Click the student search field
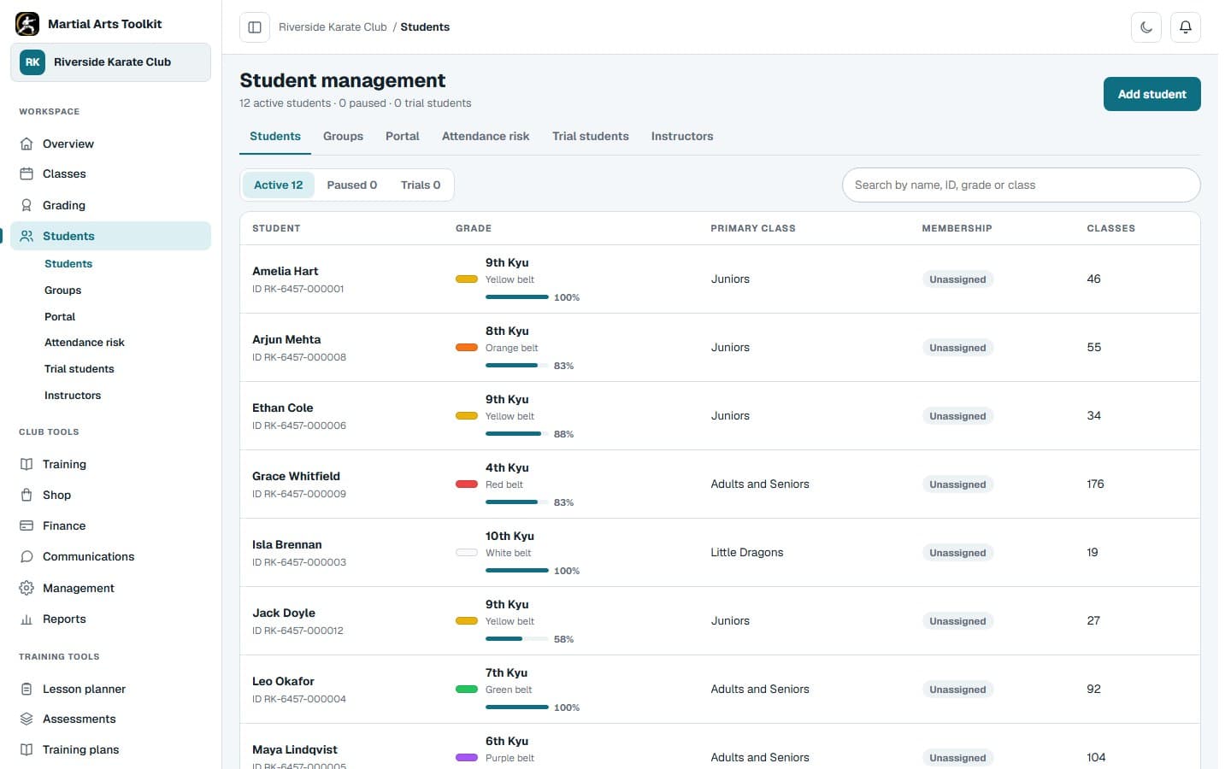Image resolution: width=1231 pixels, height=769 pixels. [x=1021, y=185]
